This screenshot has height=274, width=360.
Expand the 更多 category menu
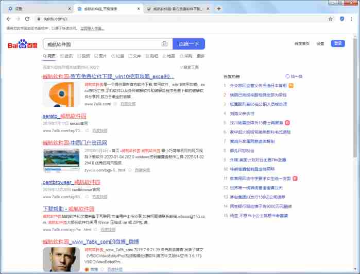[200, 56]
